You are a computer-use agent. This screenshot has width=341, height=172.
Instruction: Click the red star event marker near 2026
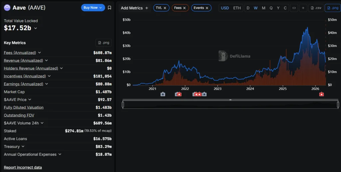(321, 94)
